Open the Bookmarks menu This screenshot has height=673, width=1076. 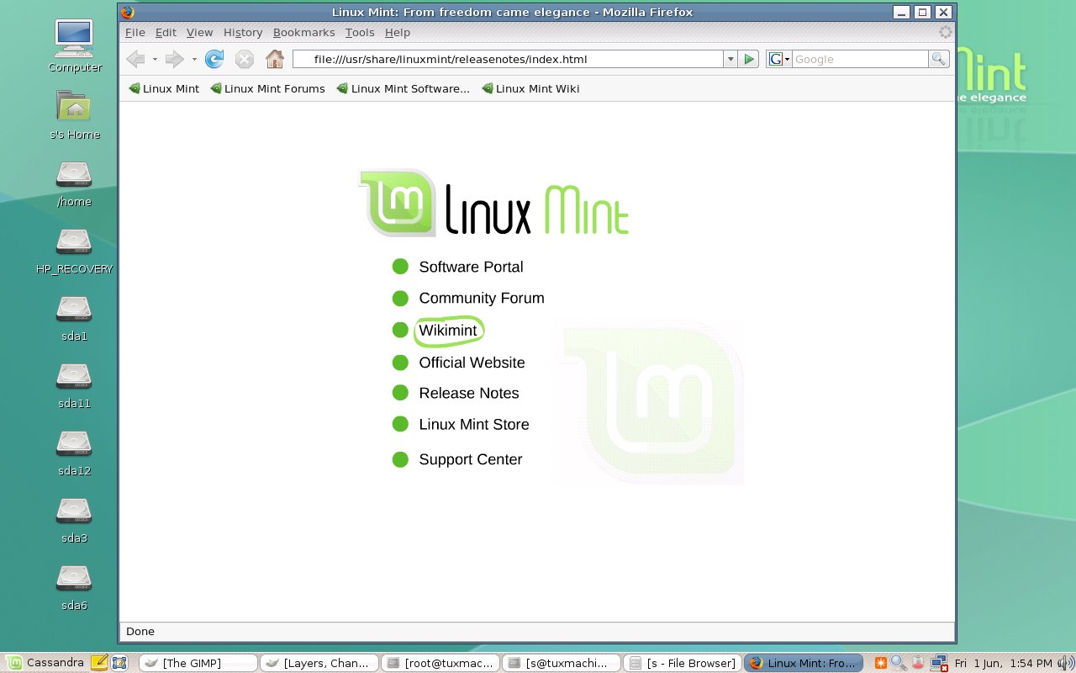pos(303,32)
